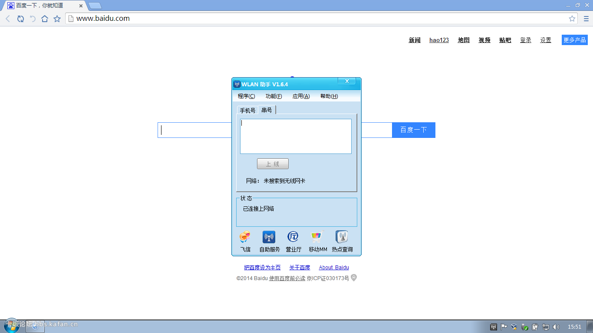Screen dimensions: 593x333
Task: Open the 使用百度前必读 link
Action: click(x=287, y=278)
